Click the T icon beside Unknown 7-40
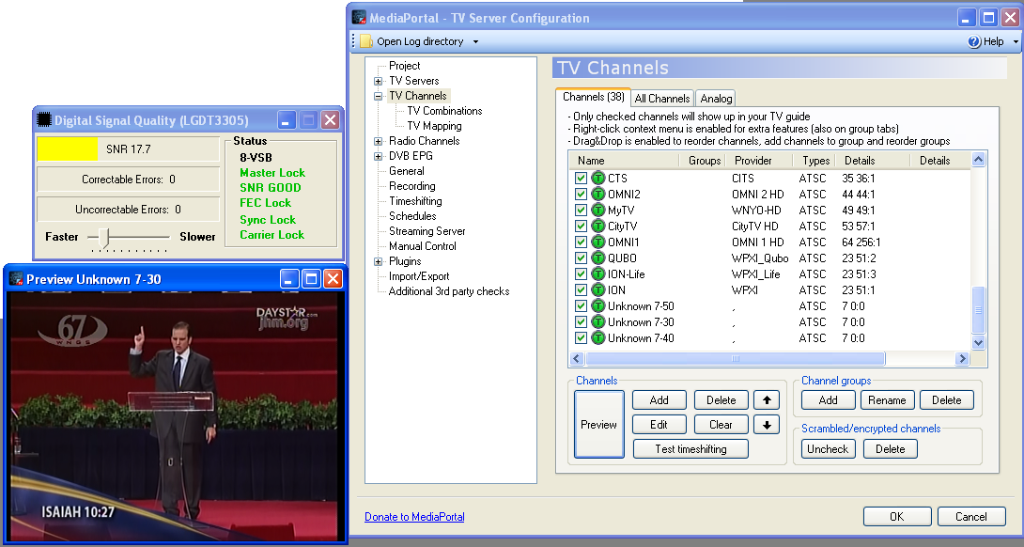This screenshot has width=1024, height=547. (x=598, y=337)
